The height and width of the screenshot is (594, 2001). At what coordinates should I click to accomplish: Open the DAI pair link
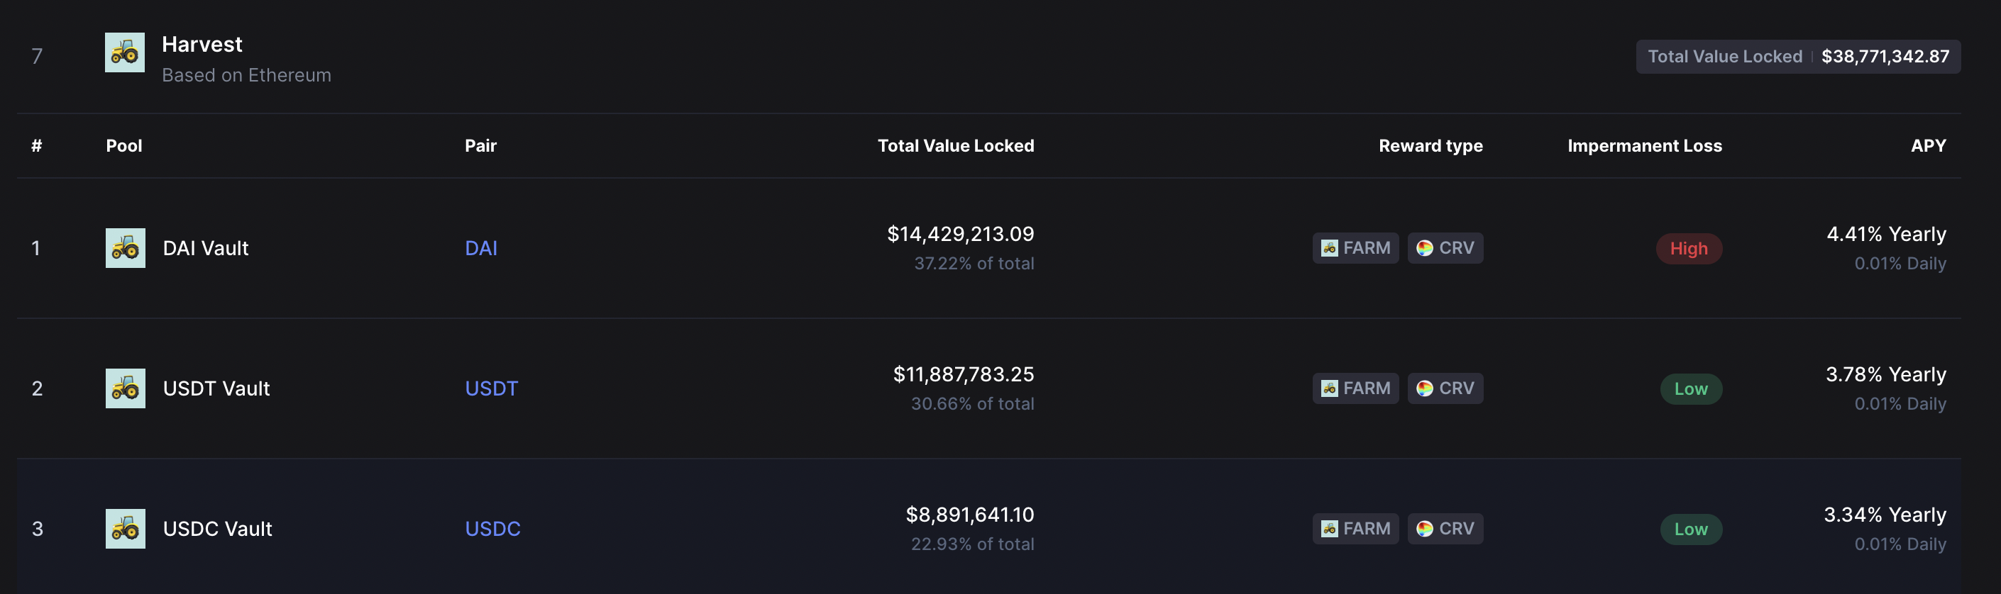point(481,247)
